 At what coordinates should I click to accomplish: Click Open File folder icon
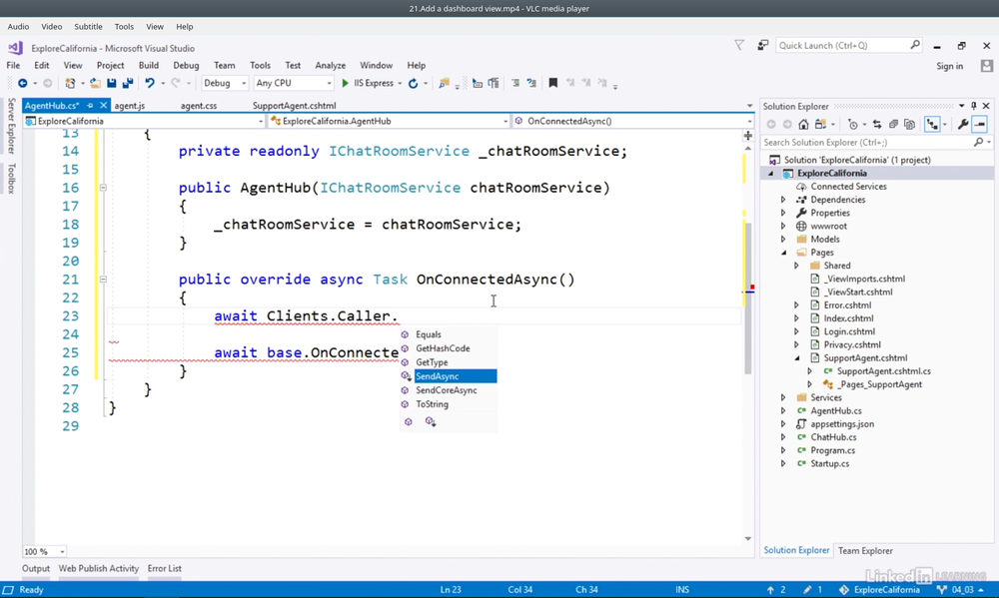coord(95,83)
